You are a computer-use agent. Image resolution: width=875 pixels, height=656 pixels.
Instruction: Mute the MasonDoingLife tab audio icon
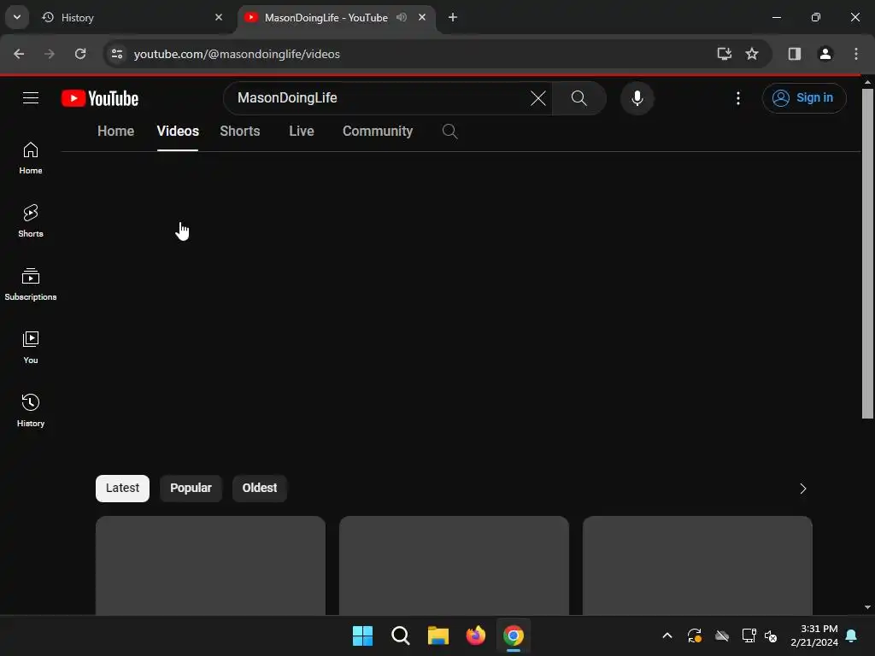pos(402,17)
